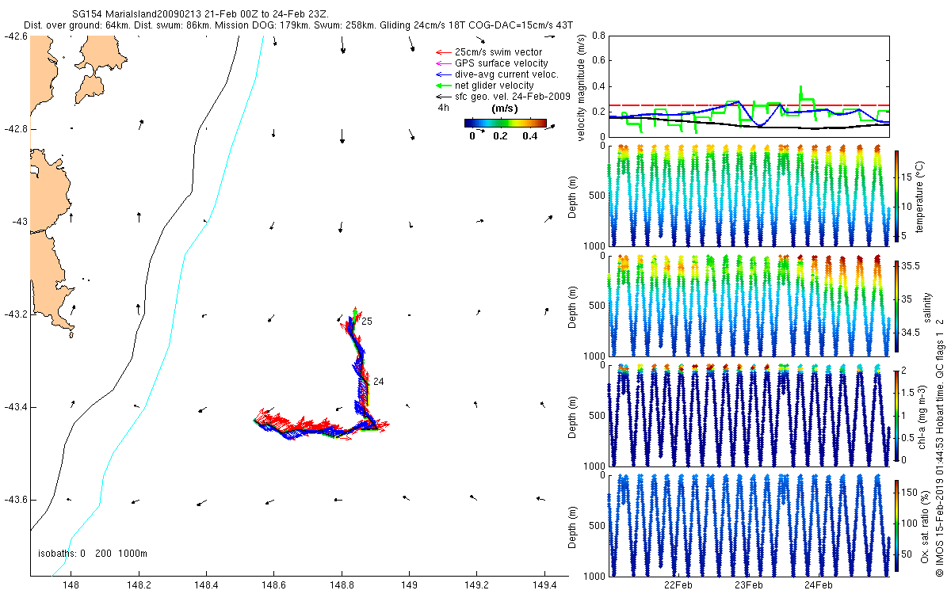Click the salinity vertical color bar

click(897, 308)
